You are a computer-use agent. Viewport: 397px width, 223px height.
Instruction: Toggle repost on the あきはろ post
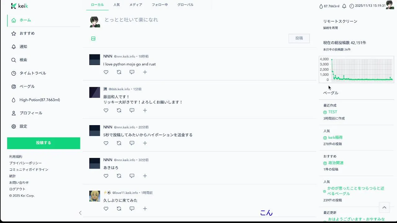point(119,176)
